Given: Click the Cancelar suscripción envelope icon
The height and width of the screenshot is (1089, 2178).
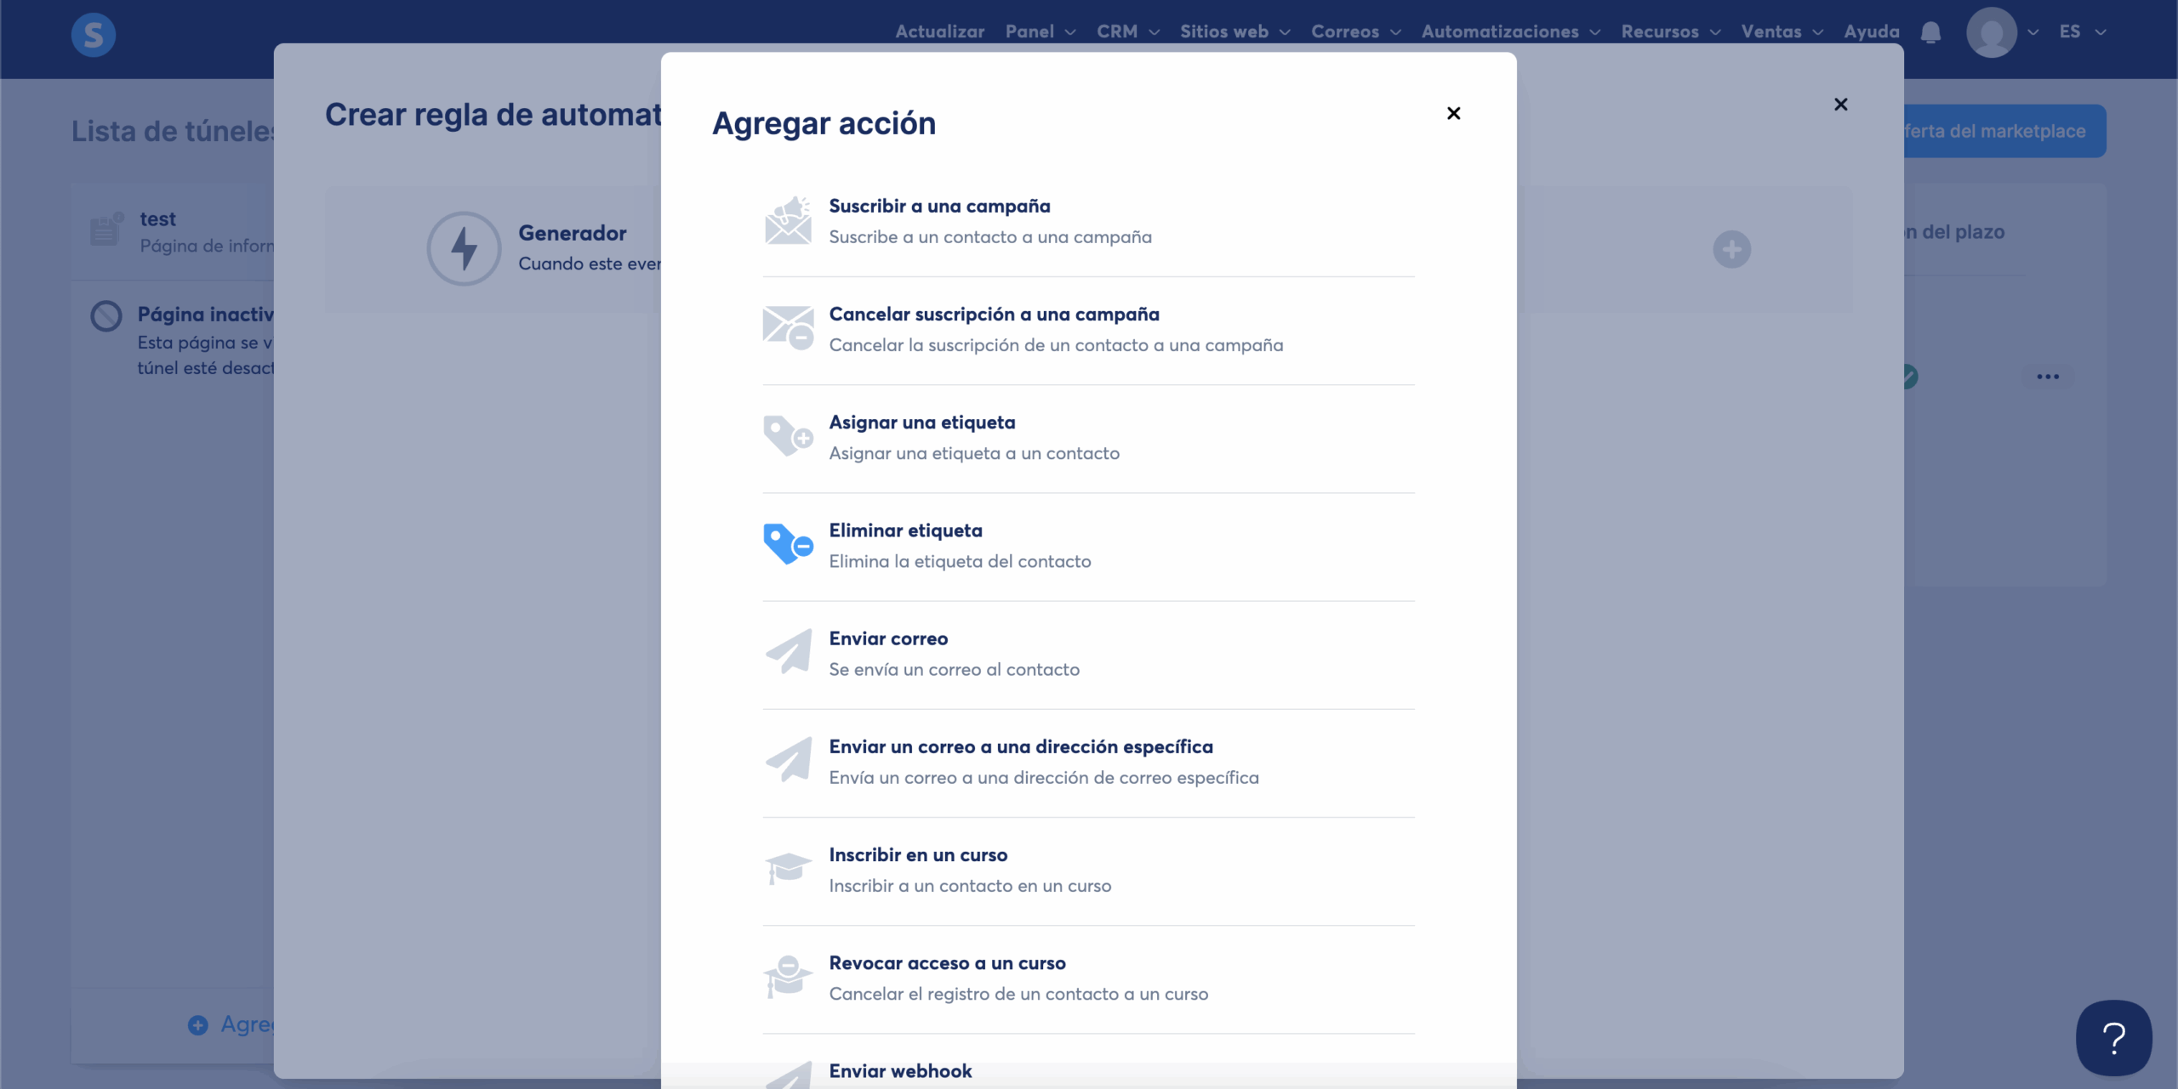Looking at the screenshot, I should pos(788,328).
